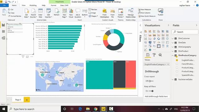The height and width of the screenshot is (112, 199).
Task: Open Focus mode for the selected visual
Action: pyautogui.click(x=27, y=57)
